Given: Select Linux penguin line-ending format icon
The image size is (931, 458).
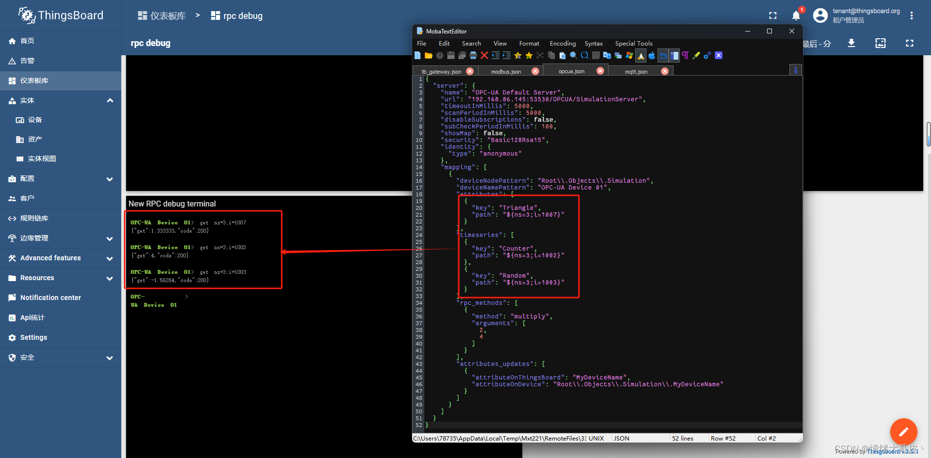Looking at the screenshot, I should click(x=641, y=55).
